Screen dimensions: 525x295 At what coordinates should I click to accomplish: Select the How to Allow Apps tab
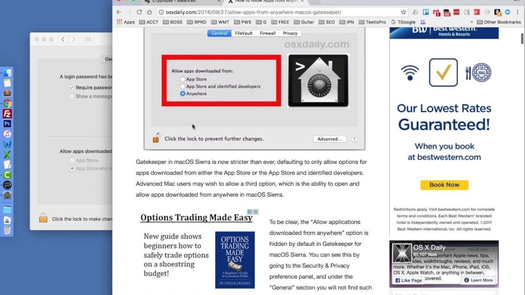pyautogui.click(x=266, y=1)
